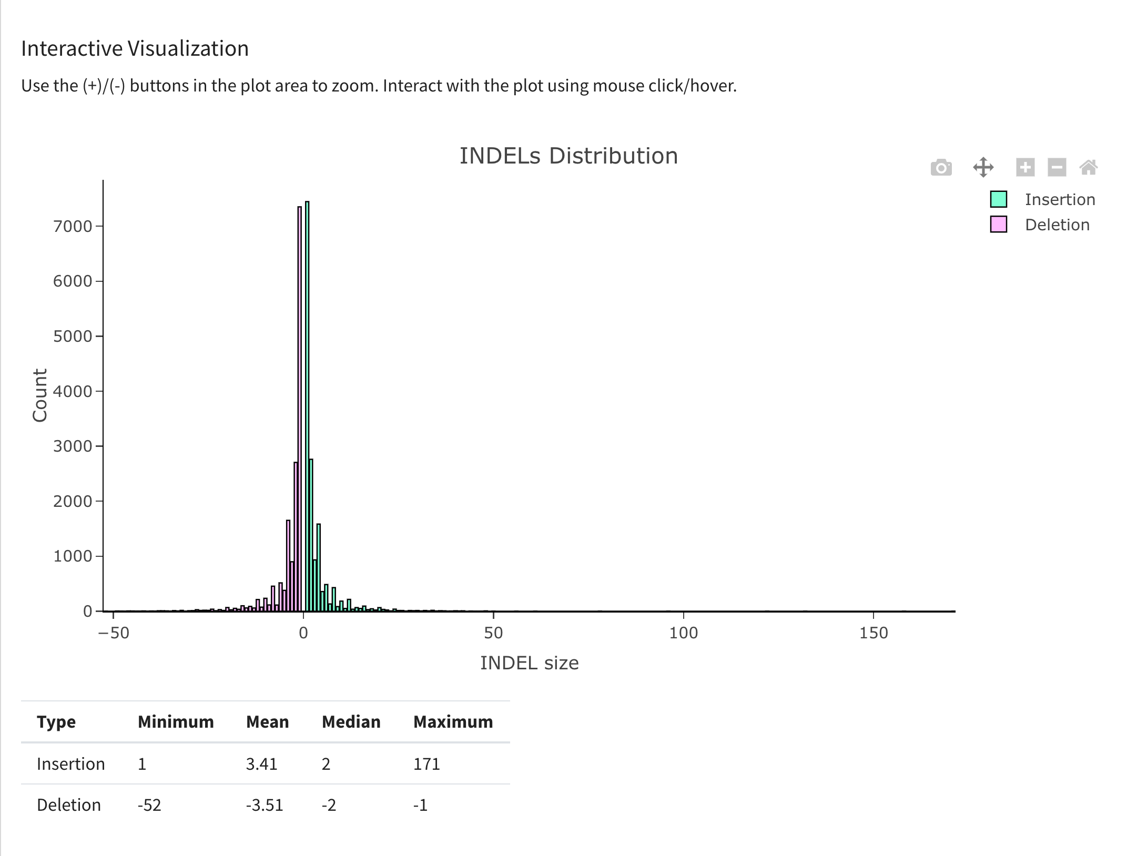Click the Insertion row in the stats table
1137x856 pixels.
click(x=71, y=763)
